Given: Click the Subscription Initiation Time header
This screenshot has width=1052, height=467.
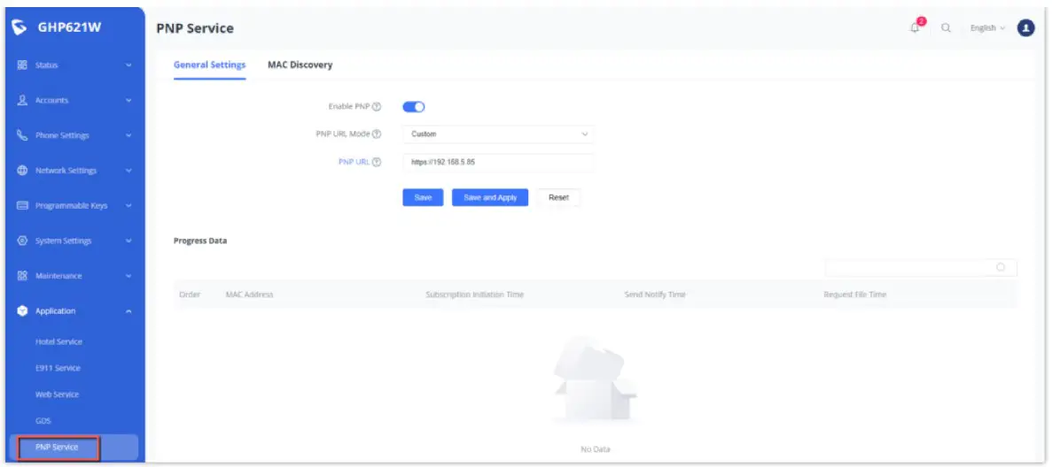Looking at the screenshot, I should pos(474,295).
